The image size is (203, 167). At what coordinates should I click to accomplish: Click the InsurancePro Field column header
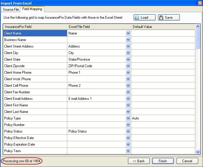[x=35, y=27]
